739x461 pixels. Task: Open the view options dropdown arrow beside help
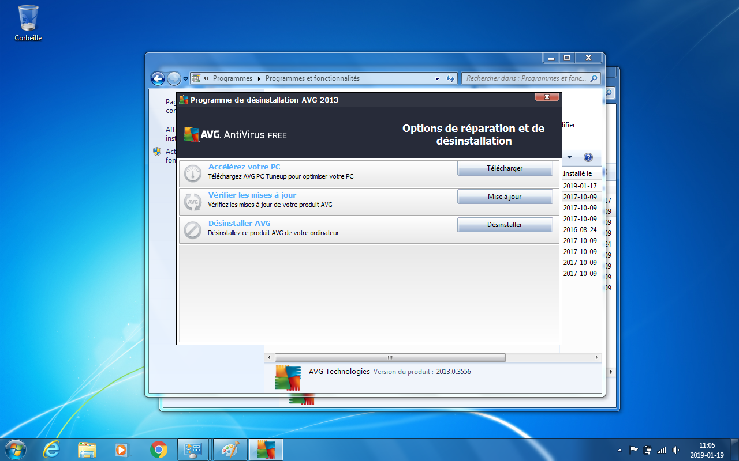point(569,157)
